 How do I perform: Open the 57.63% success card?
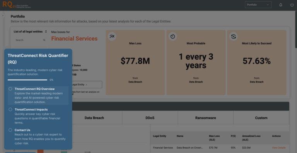(257, 62)
